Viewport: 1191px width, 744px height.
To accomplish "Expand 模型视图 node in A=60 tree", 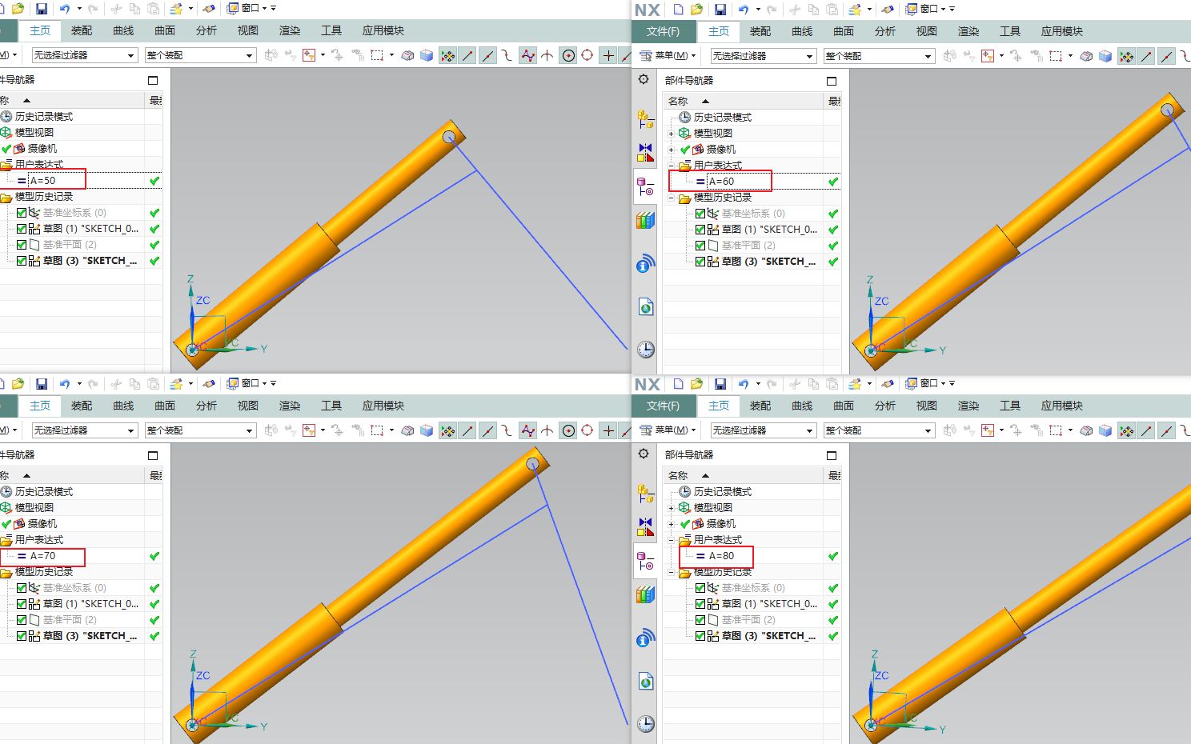I will click(x=672, y=134).
